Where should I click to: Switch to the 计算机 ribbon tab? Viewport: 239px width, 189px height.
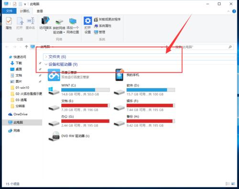(x=24, y=11)
